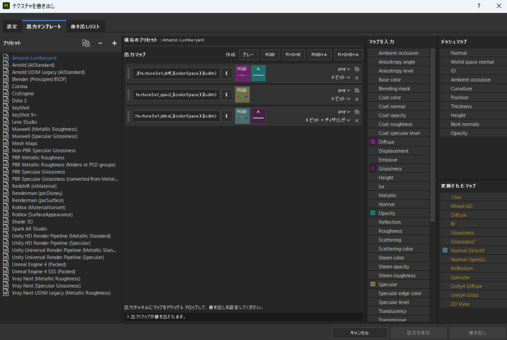Select Amazon Lumberyard preset file icon
Screen dimensions: 507x340
[x=6, y=58]
